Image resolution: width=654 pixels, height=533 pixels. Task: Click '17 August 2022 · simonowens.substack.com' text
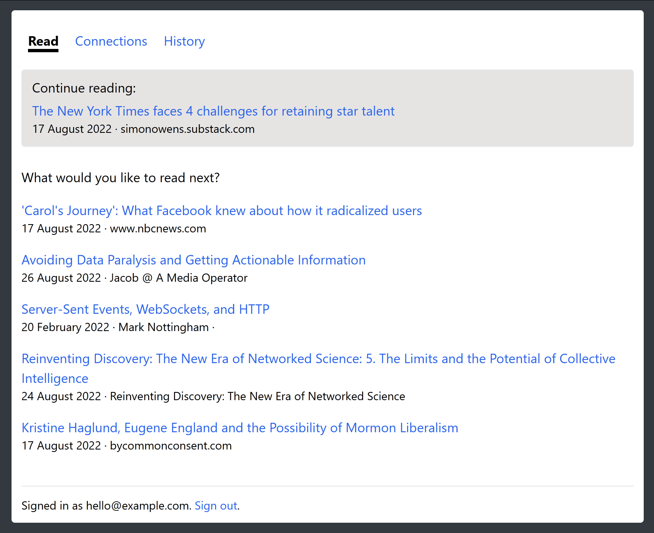coord(143,129)
